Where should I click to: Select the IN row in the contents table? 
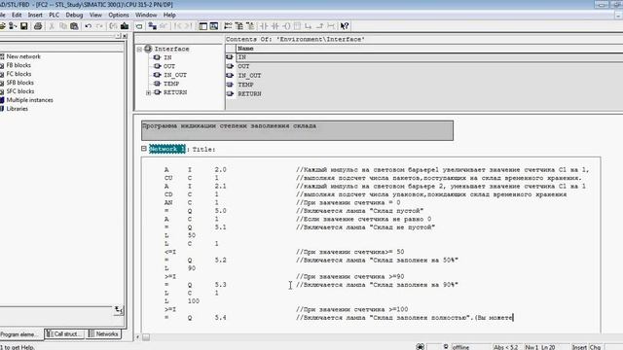click(x=424, y=57)
